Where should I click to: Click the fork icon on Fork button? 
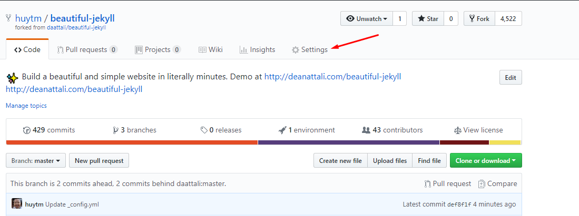click(x=472, y=19)
